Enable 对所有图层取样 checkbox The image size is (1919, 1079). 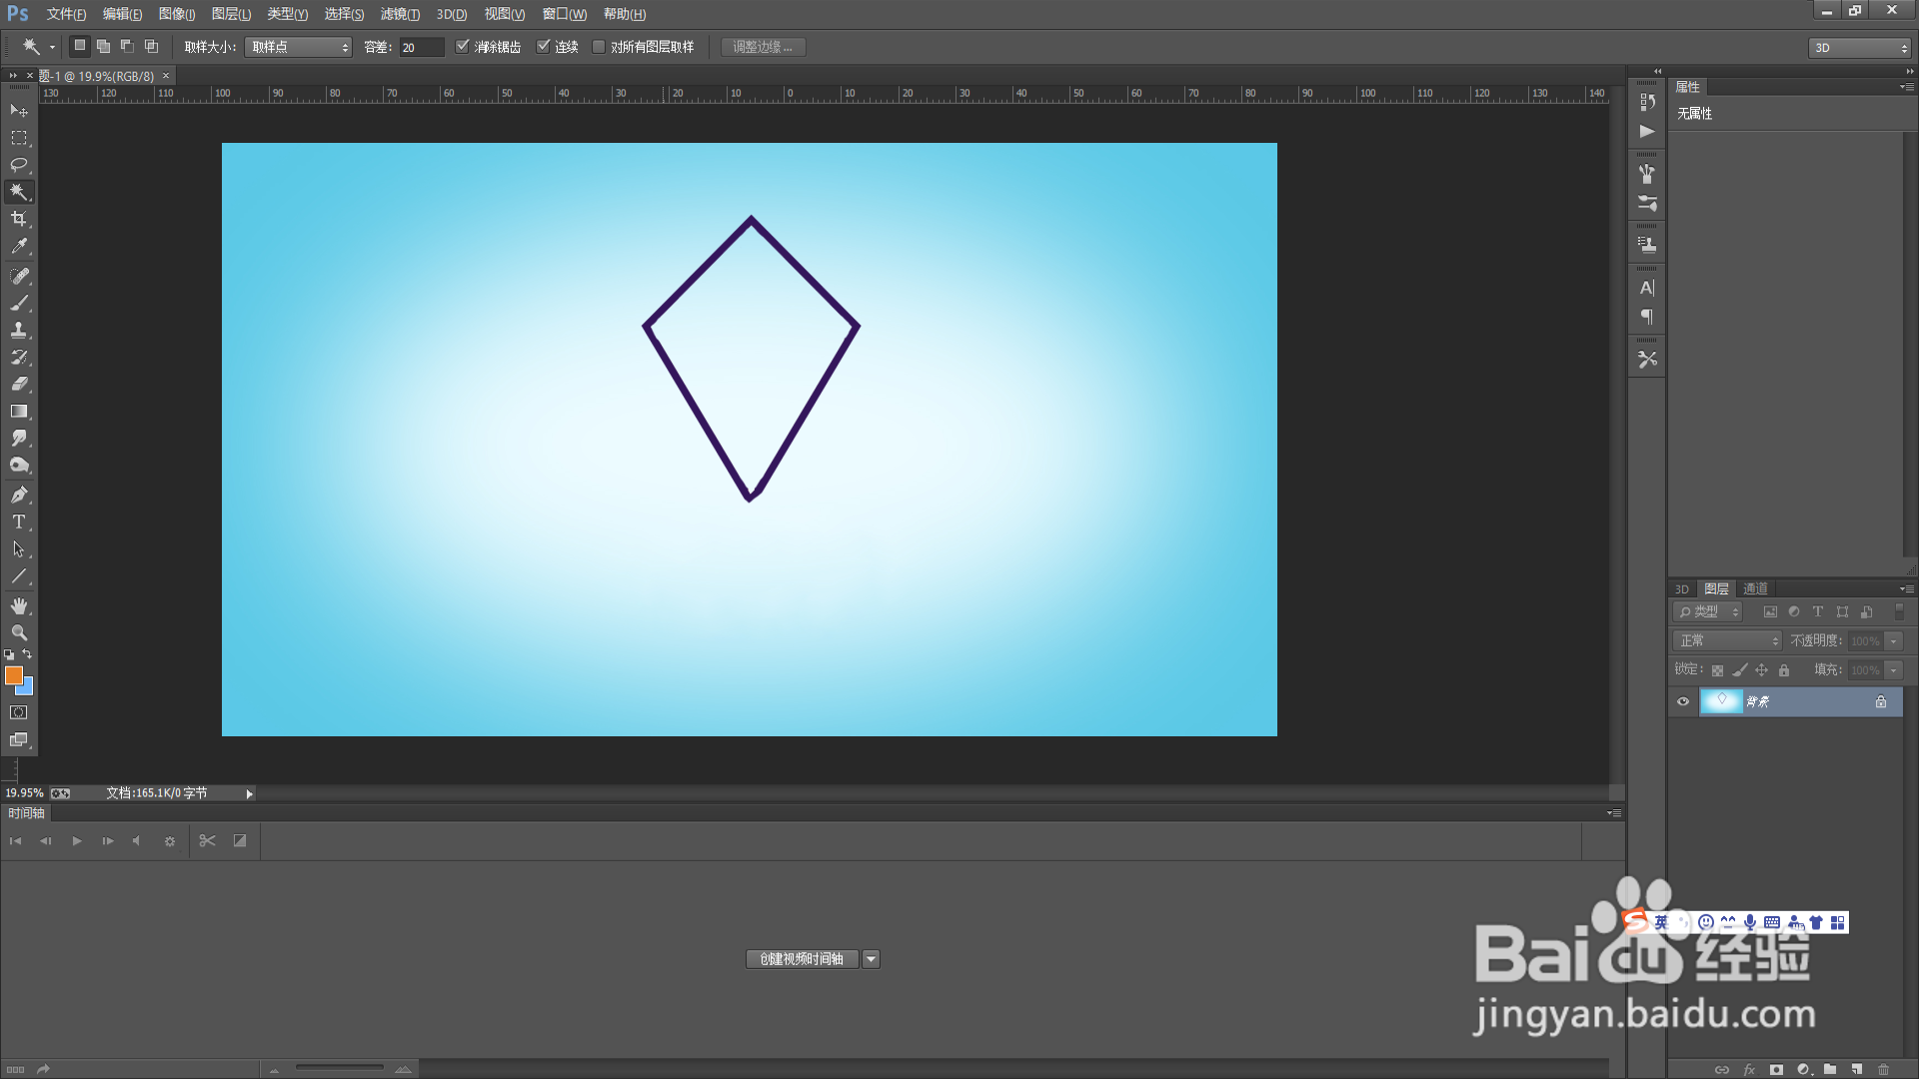tap(599, 47)
